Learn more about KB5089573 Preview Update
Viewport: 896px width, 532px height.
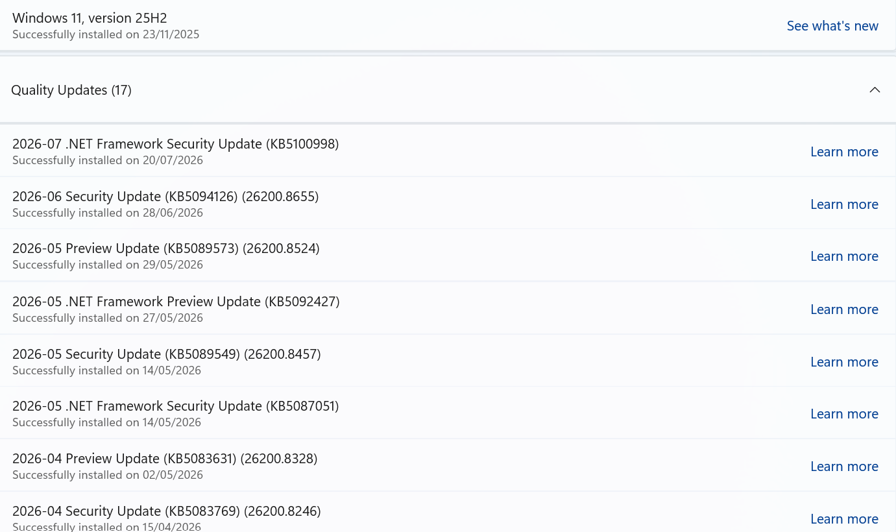pyautogui.click(x=844, y=256)
